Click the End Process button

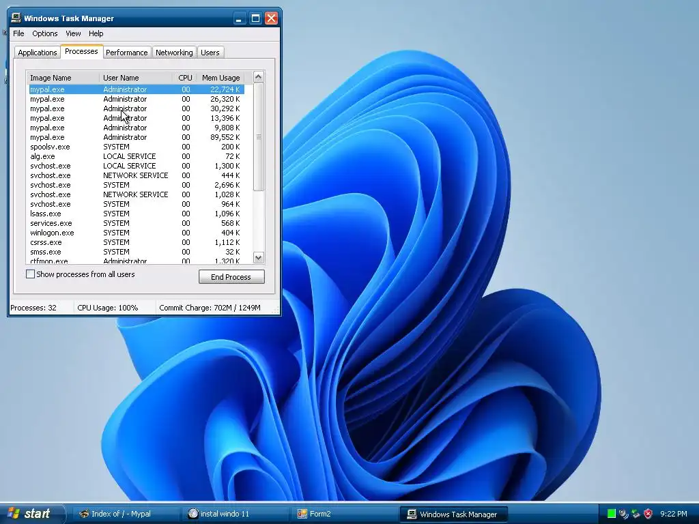pos(231,277)
